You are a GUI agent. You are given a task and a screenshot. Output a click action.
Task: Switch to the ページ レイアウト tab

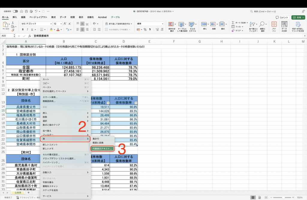[x=38, y=17]
